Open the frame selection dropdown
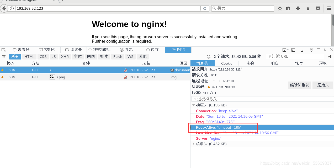The width and height of the screenshot is (334, 168). click(285, 50)
